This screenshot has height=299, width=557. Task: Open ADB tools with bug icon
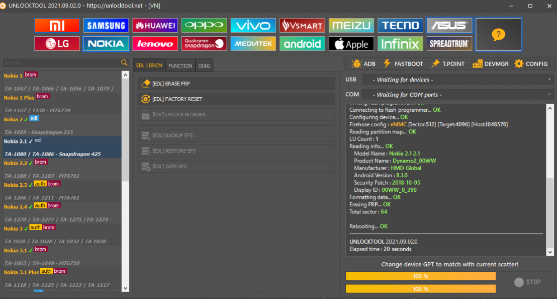pos(363,63)
